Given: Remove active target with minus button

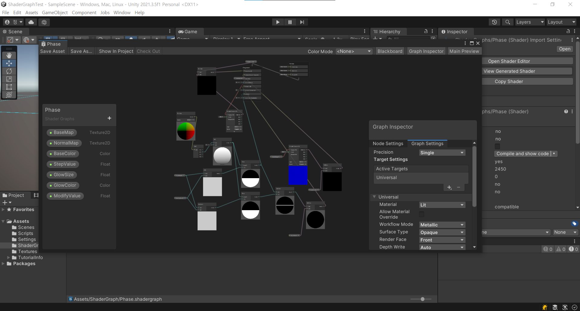Looking at the screenshot, I should 459,188.
